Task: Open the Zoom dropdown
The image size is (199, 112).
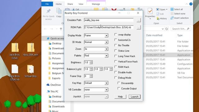Action: coord(106,49)
